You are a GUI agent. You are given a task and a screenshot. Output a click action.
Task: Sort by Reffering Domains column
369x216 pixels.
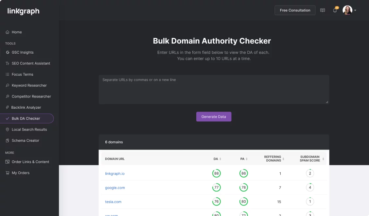pyautogui.click(x=283, y=159)
